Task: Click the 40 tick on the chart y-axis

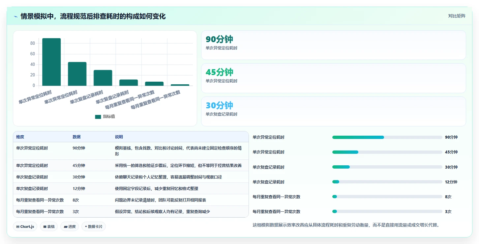Action: (32, 65)
